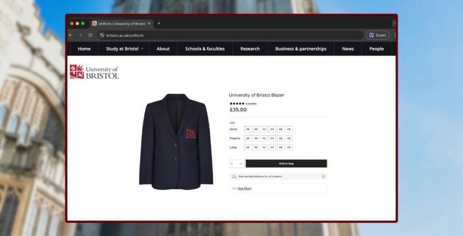This screenshot has width=463, height=236.
Task: Expand the Study at Bristol menu
Action: click(125, 49)
